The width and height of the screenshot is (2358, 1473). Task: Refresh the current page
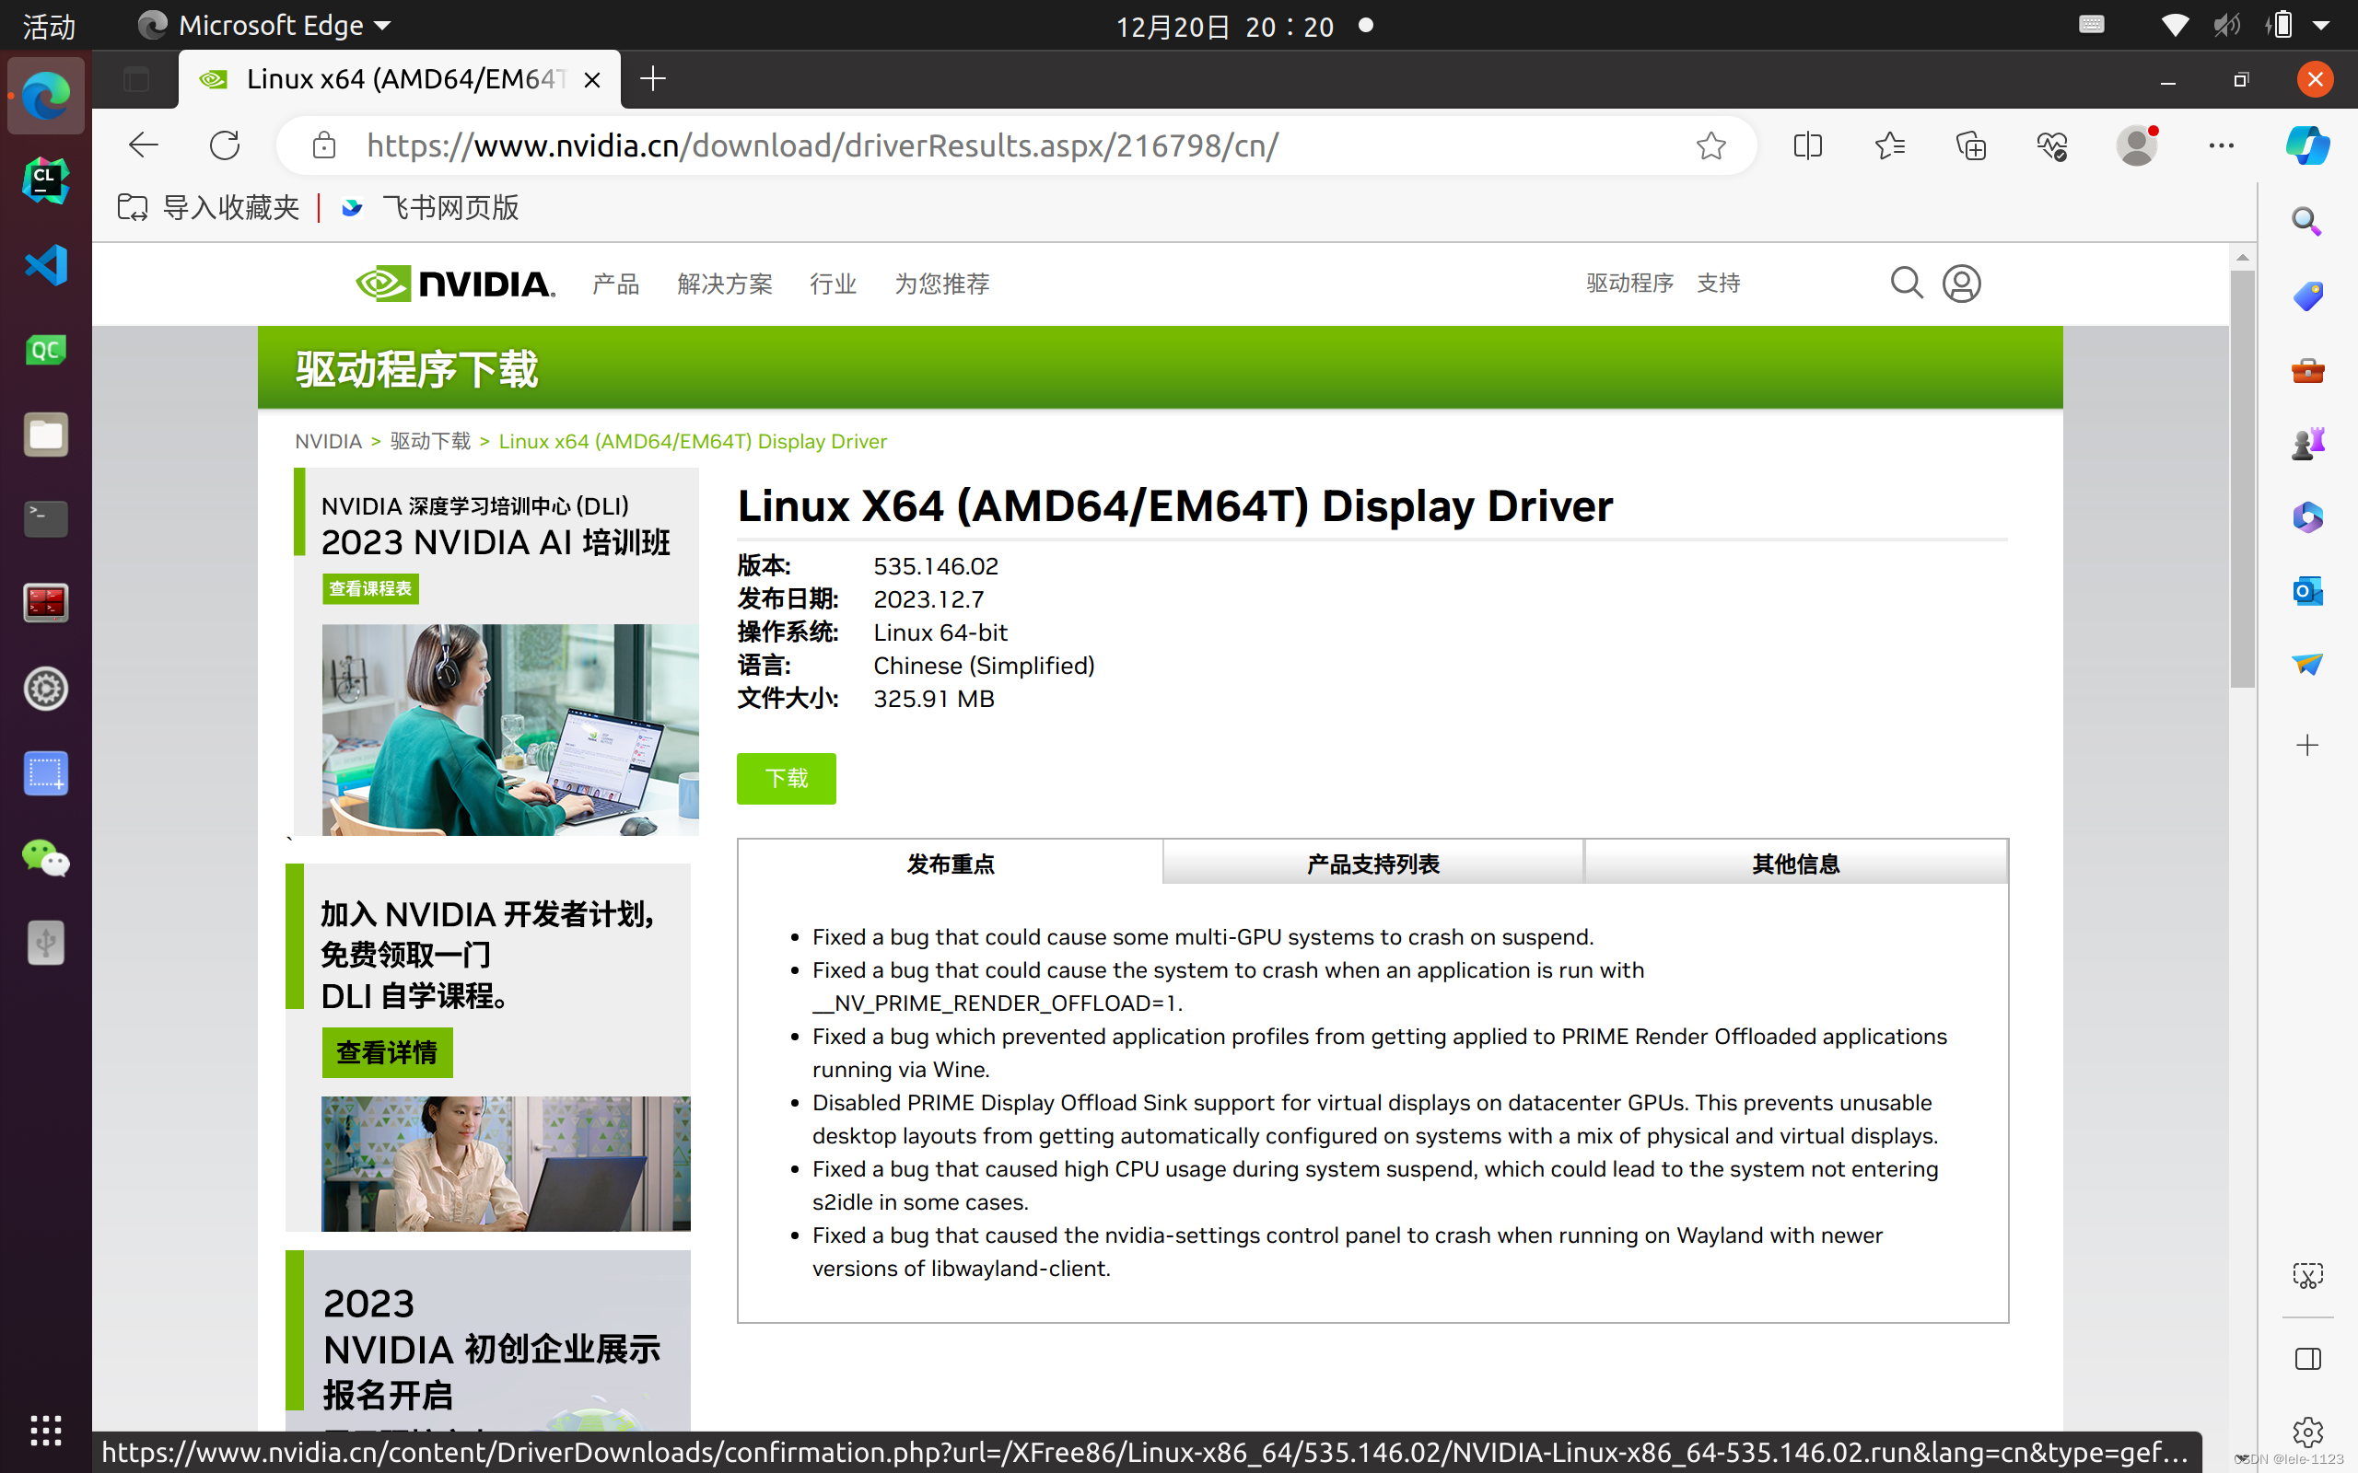224,146
